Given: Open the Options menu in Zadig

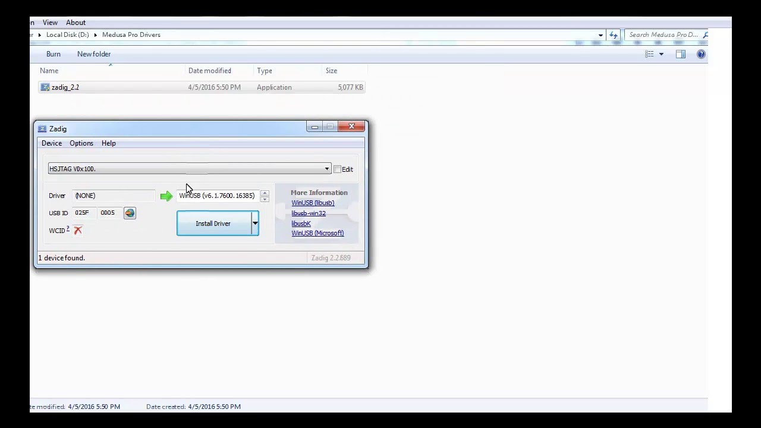Looking at the screenshot, I should 81,143.
